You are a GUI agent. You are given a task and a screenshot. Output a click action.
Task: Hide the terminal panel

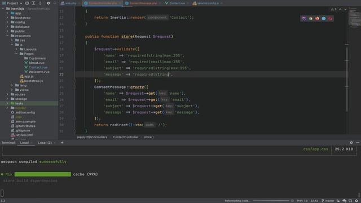pyautogui.click(x=358, y=143)
